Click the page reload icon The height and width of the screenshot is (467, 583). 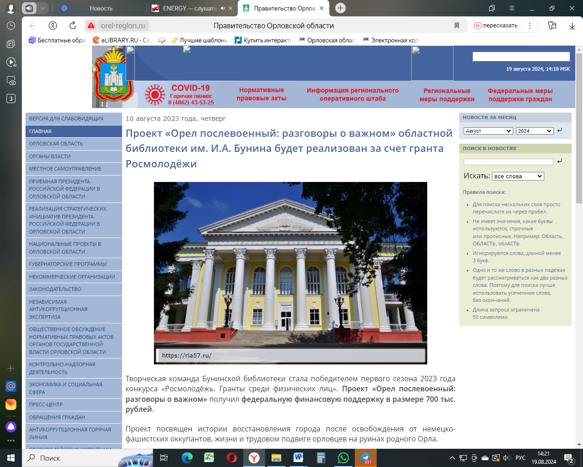coord(73,26)
